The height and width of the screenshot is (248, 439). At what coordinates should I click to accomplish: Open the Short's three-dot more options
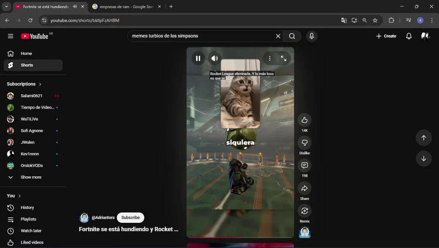270,59
